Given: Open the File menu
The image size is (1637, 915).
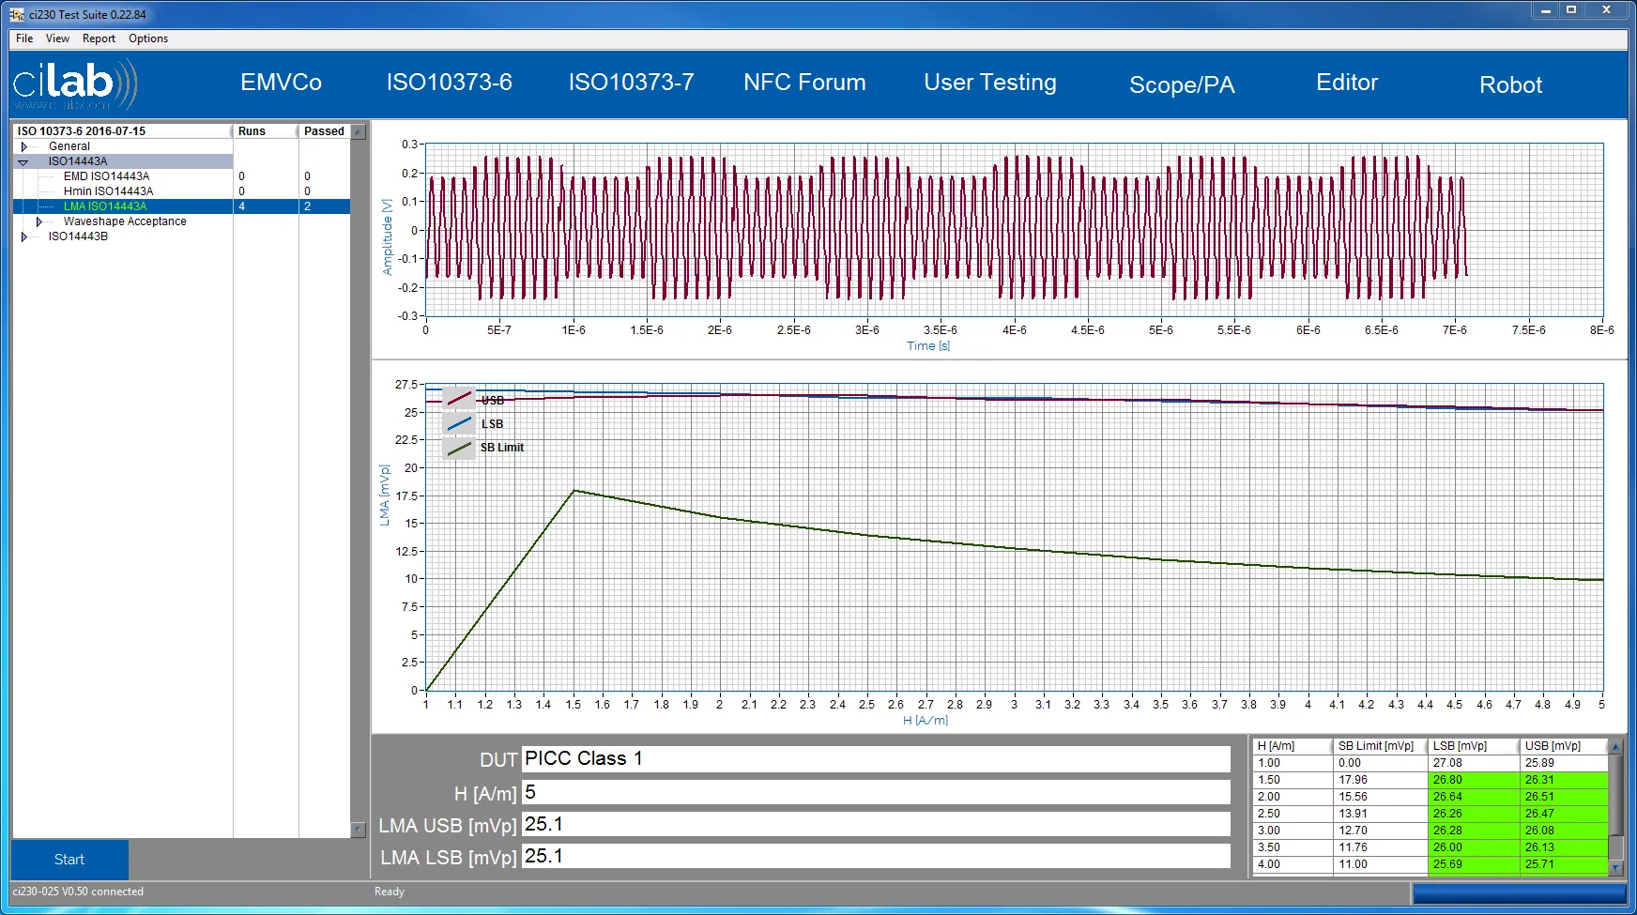Looking at the screenshot, I should pos(24,38).
